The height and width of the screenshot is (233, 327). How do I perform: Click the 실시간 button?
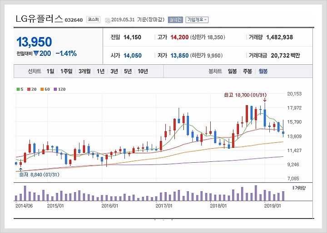click(x=175, y=20)
